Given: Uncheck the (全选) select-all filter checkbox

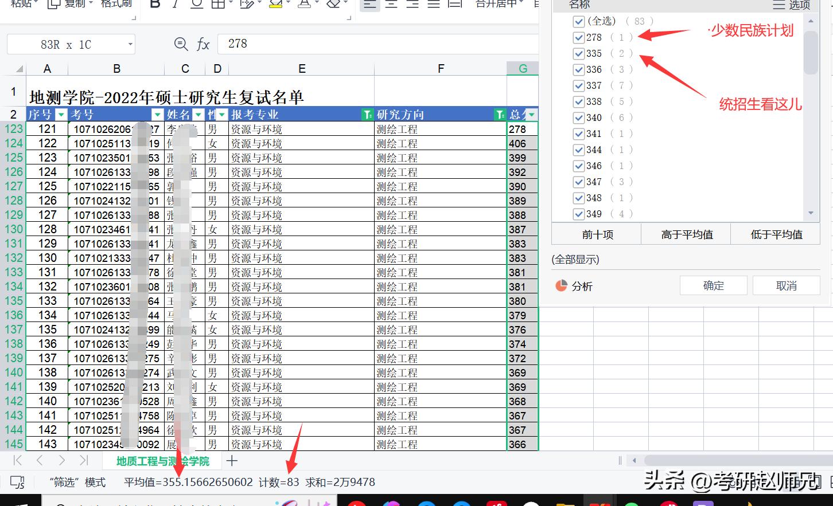Looking at the screenshot, I should [x=579, y=21].
